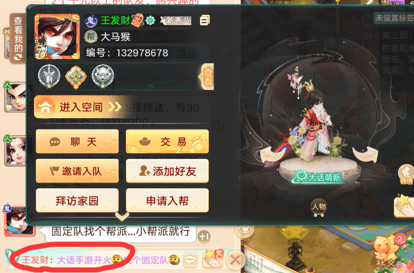Click the 聊天 chat button
The image size is (414, 273).
point(77,141)
